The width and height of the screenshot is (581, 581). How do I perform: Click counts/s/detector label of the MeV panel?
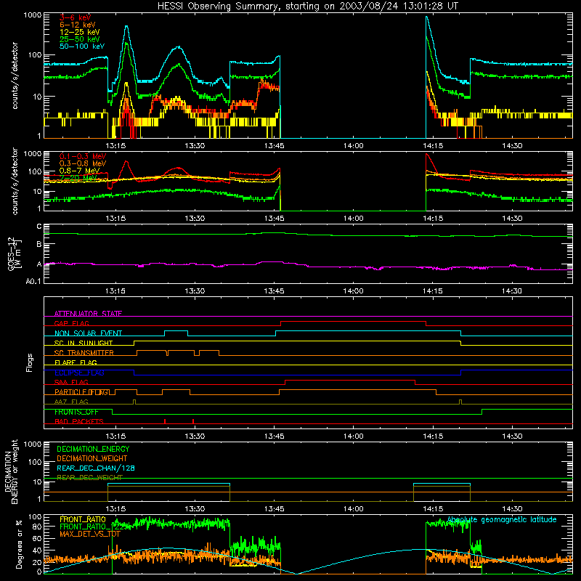(x=15, y=181)
